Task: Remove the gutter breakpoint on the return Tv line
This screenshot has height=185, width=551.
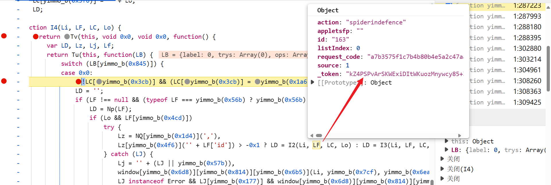Action: (4, 36)
